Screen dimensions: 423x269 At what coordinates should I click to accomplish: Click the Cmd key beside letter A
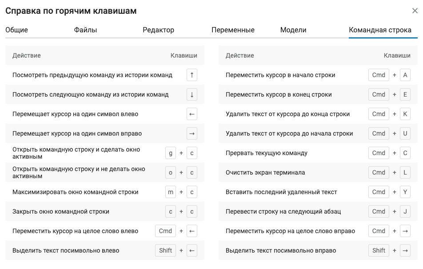pos(379,75)
